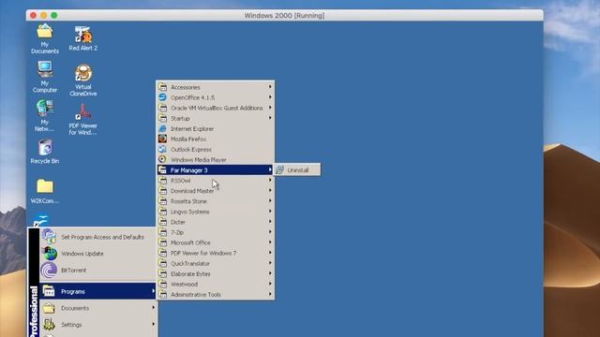Close the VirtualBox window with red button
The width and height of the screenshot is (600, 337).
pos(34,15)
